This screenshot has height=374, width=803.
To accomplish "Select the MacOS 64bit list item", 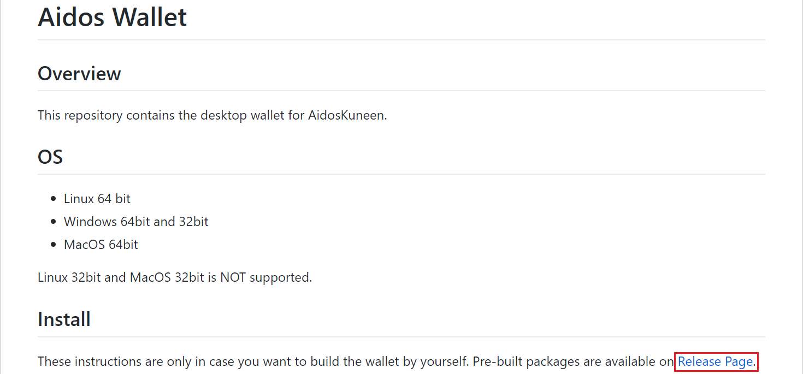I will tap(101, 245).
